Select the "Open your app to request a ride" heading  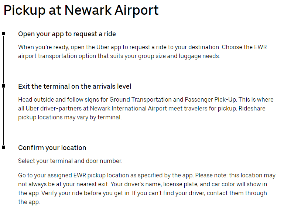67,34
